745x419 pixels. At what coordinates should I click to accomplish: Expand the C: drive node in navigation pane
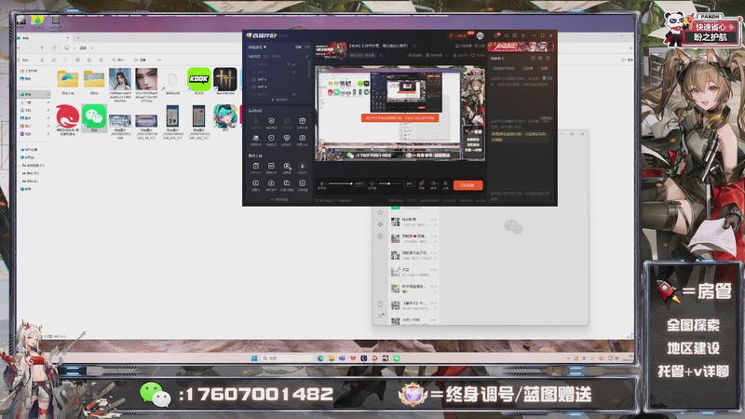pos(19,166)
